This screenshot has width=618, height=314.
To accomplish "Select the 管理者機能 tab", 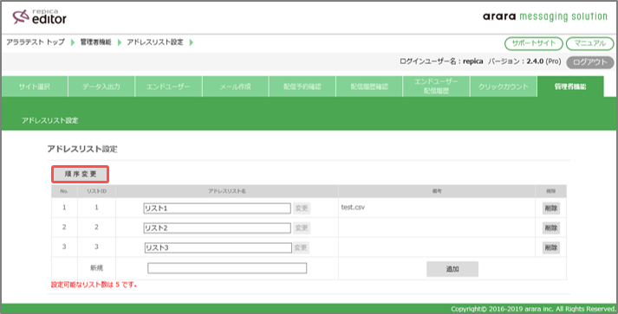I will [570, 87].
